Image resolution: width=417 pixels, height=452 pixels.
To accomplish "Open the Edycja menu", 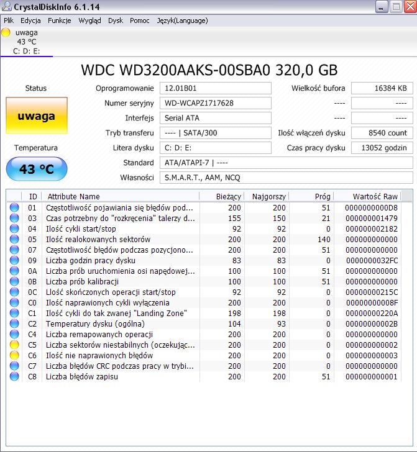I will (x=30, y=20).
